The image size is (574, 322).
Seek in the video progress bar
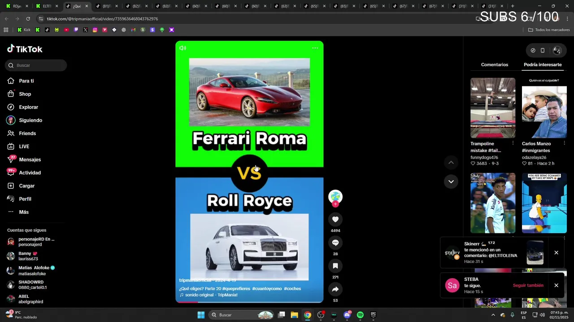[249, 302]
